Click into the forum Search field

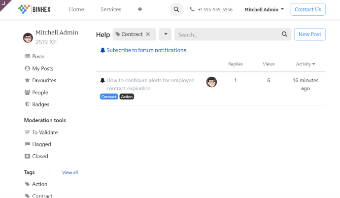(227, 34)
